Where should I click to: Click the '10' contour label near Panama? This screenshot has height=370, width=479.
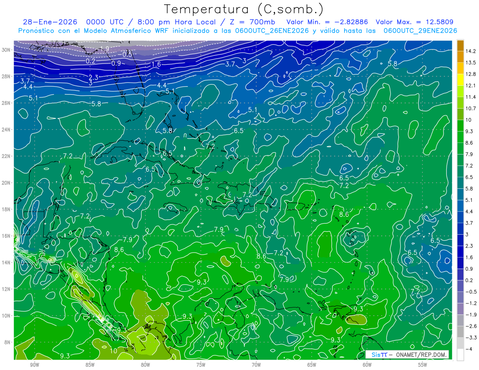[x=113, y=351]
